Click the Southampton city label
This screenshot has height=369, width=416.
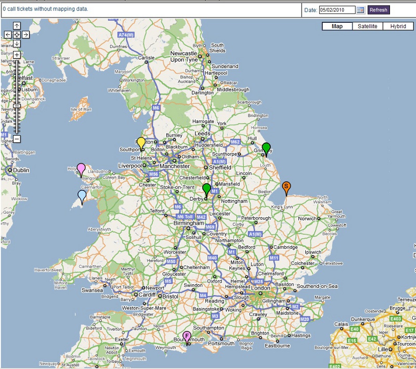point(209,328)
